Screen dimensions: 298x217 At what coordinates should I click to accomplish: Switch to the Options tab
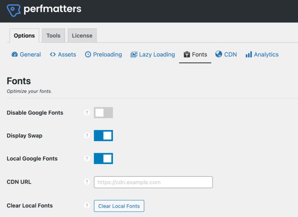click(24, 36)
